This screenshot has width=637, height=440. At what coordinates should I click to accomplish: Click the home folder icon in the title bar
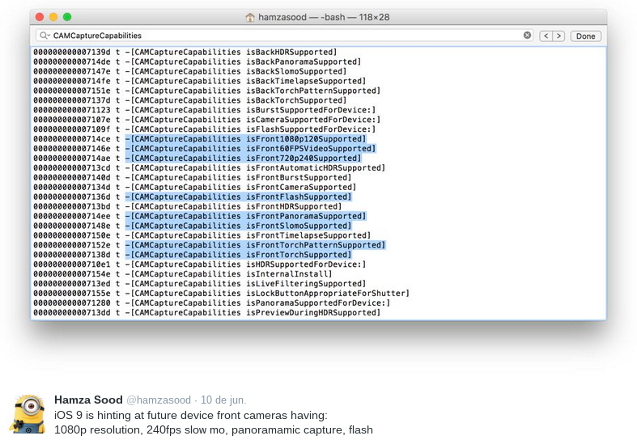tap(251, 17)
